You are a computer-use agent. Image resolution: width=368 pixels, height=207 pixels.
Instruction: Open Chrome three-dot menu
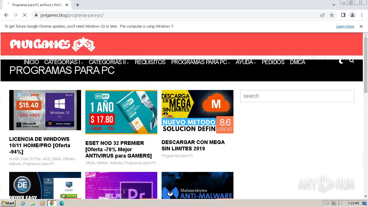pos(361,15)
